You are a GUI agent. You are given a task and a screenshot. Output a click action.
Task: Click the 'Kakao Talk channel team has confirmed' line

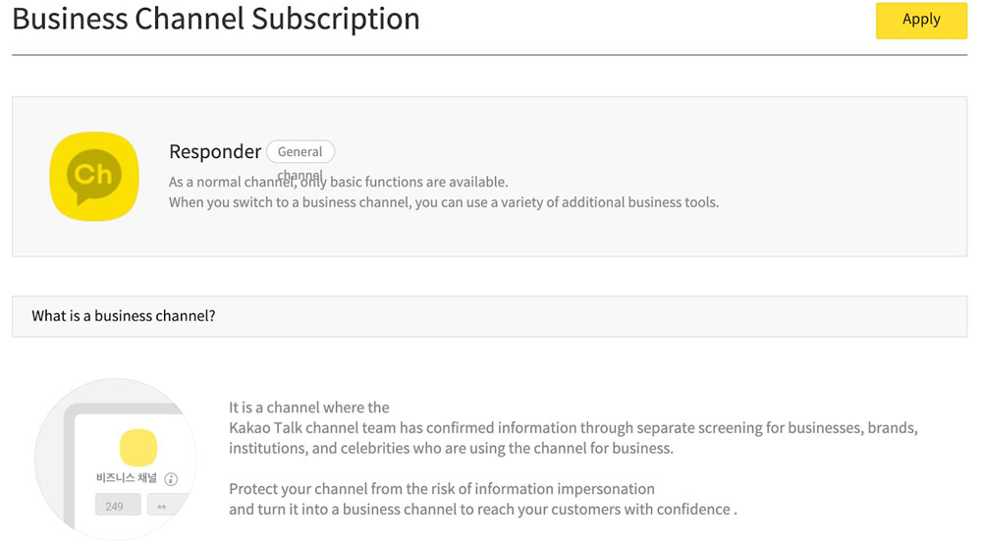point(573,428)
